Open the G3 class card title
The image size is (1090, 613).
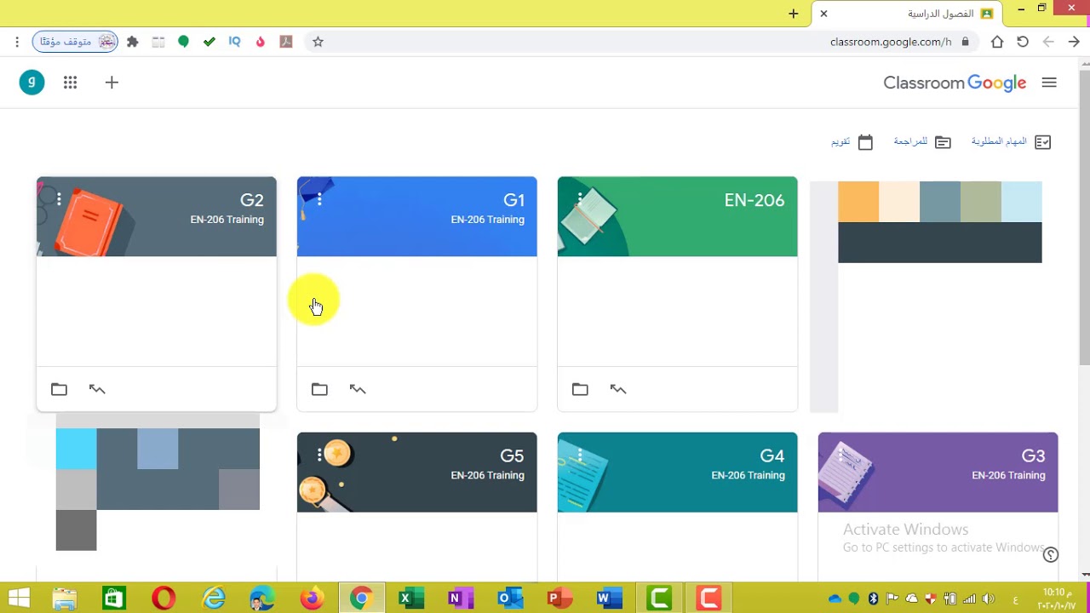1033,455
